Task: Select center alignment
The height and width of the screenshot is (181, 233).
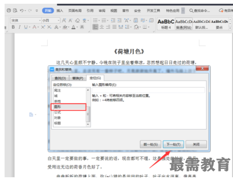Action: (x=101, y=27)
